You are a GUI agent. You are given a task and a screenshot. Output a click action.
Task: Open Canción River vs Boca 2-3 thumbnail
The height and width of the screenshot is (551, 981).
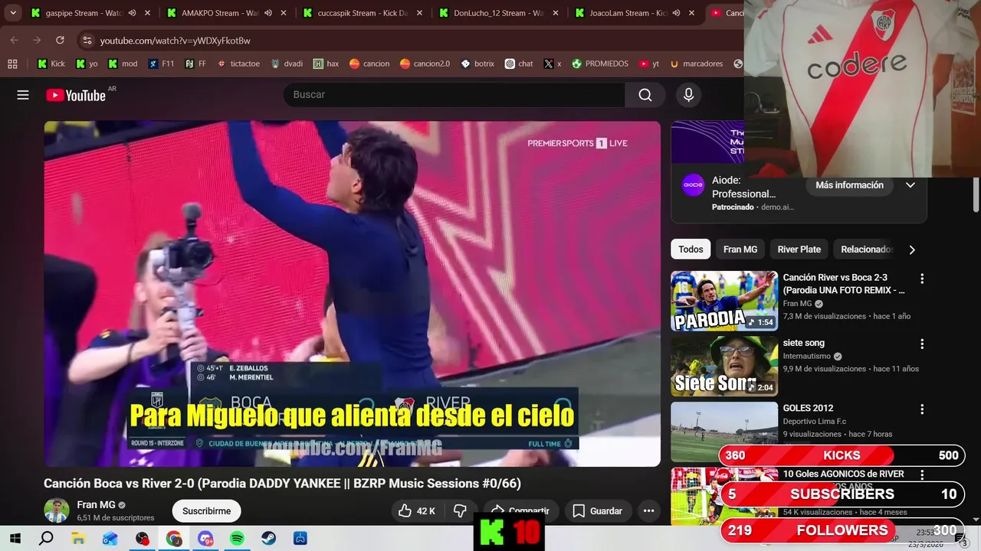[x=724, y=301]
